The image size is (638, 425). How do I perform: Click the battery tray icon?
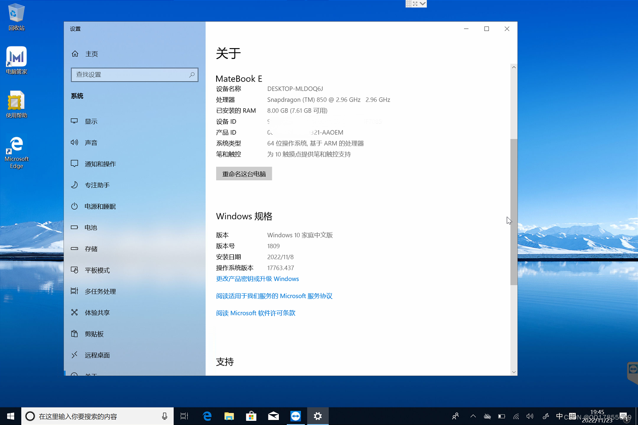pyautogui.click(x=502, y=416)
